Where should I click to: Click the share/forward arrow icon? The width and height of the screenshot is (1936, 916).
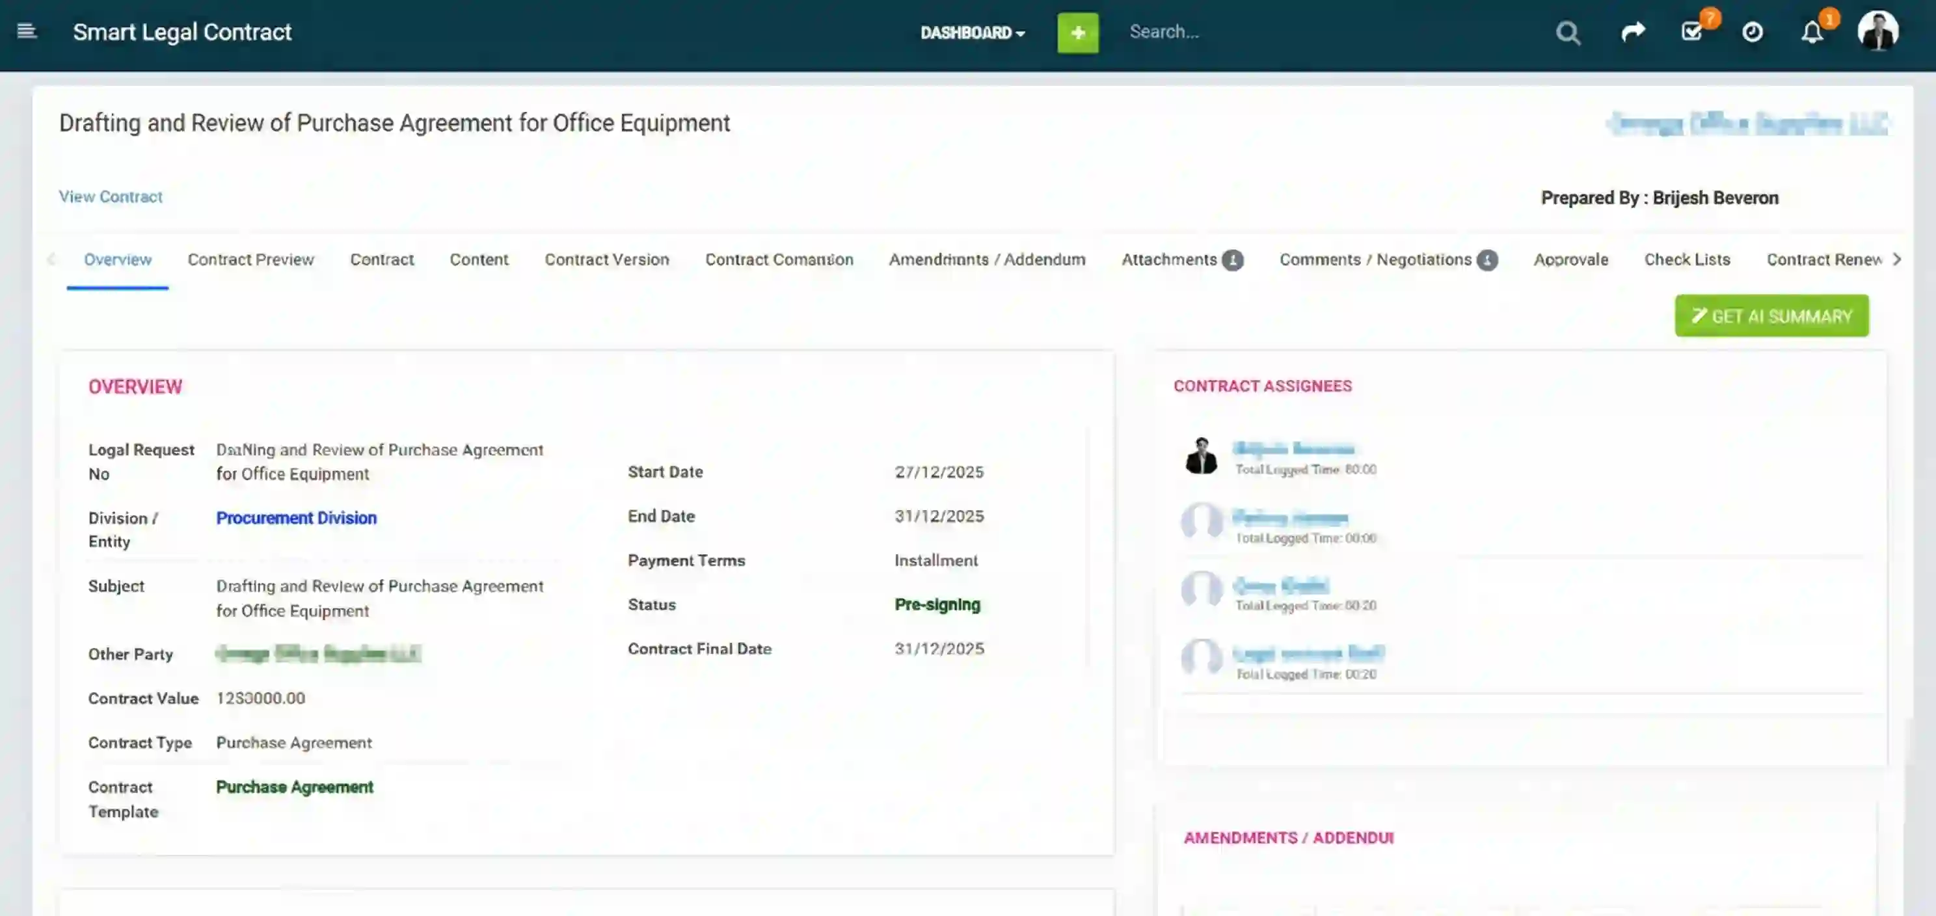pyautogui.click(x=1632, y=33)
